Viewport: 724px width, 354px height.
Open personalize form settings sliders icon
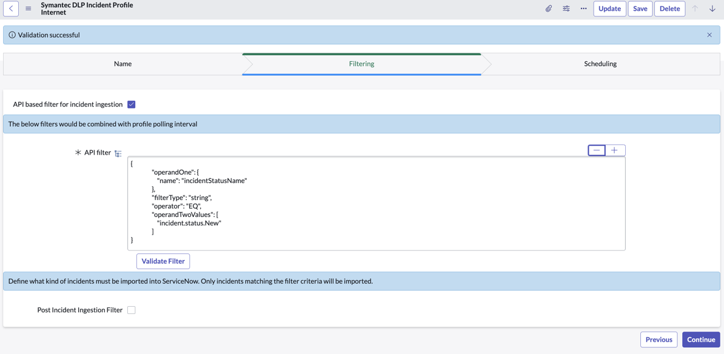tap(566, 8)
